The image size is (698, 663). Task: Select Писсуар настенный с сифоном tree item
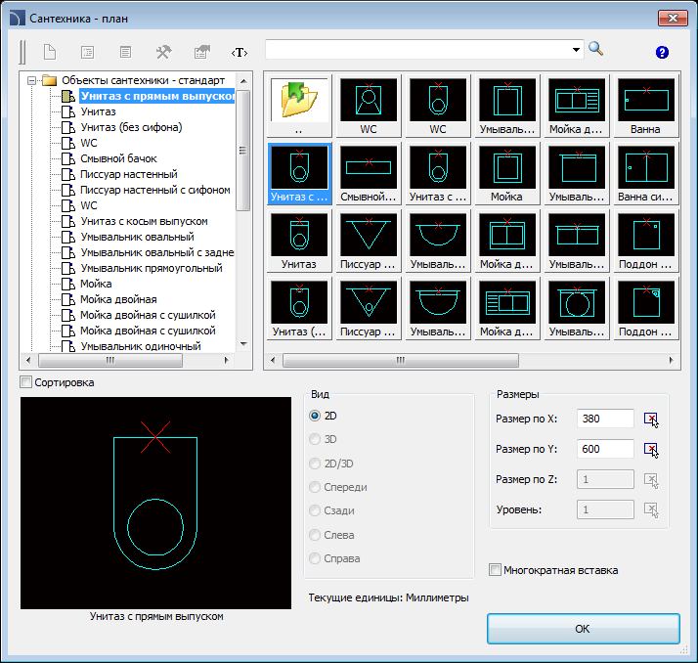pos(154,190)
